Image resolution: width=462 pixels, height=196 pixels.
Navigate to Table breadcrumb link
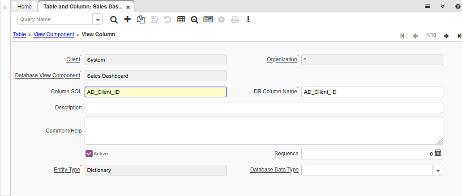[19, 34]
